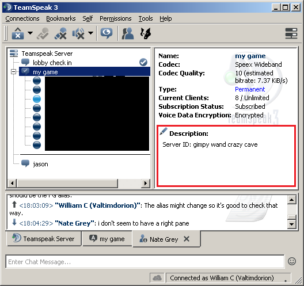Click the last client status ball under my game
Image resolution: width=304 pixels, height=286 pixels.
pyautogui.click(x=37, y=145)
